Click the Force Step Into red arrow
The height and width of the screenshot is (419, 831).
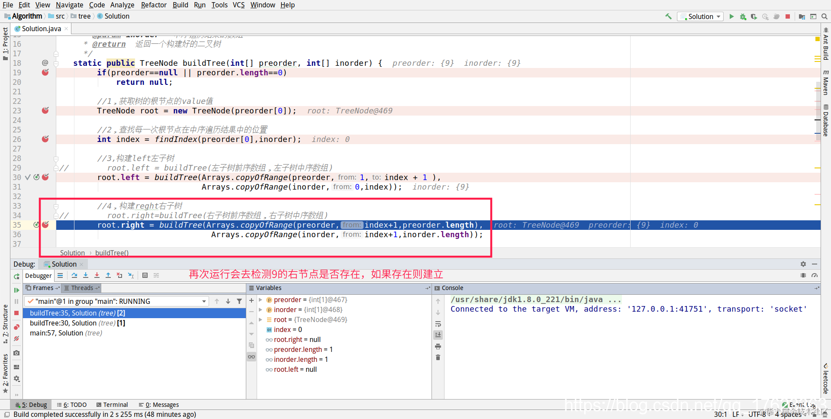[97, 275]
